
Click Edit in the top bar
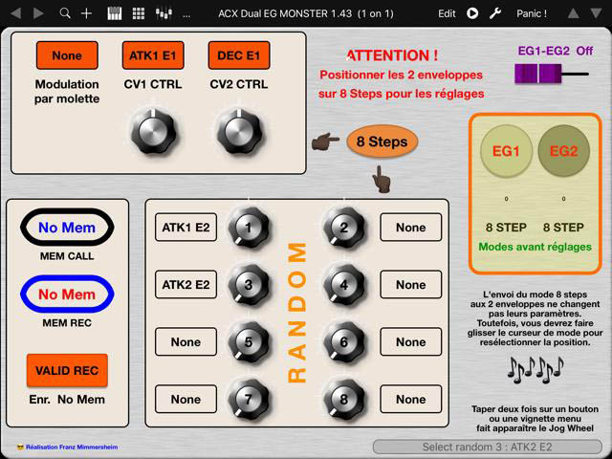(x=447, y=13)
